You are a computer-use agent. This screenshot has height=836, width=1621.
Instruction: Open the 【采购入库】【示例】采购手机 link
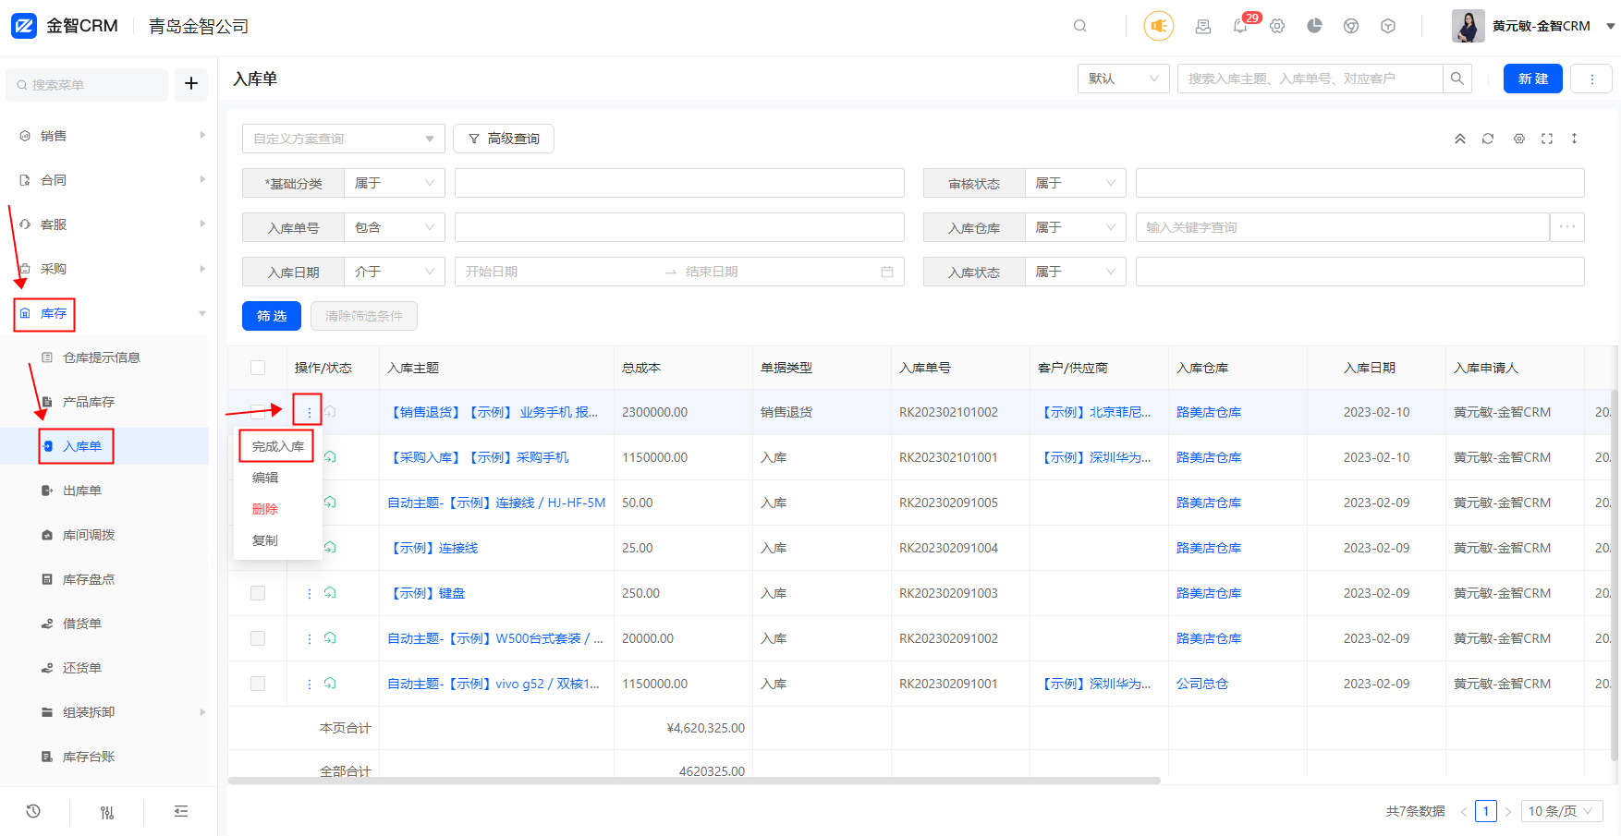coord(479,457)
